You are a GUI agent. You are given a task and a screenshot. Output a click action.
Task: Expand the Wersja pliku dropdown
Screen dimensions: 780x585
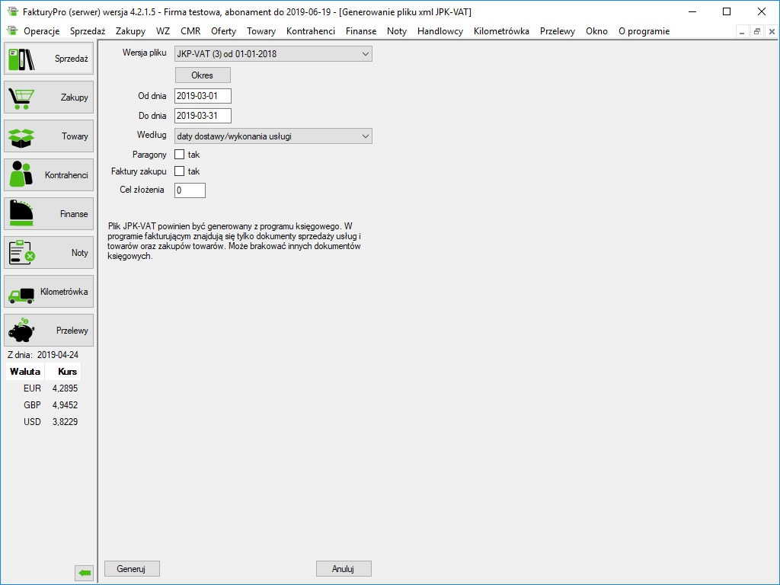coord(273,54)
